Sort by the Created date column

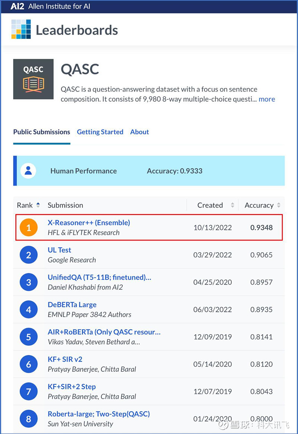tap(232, 205)
